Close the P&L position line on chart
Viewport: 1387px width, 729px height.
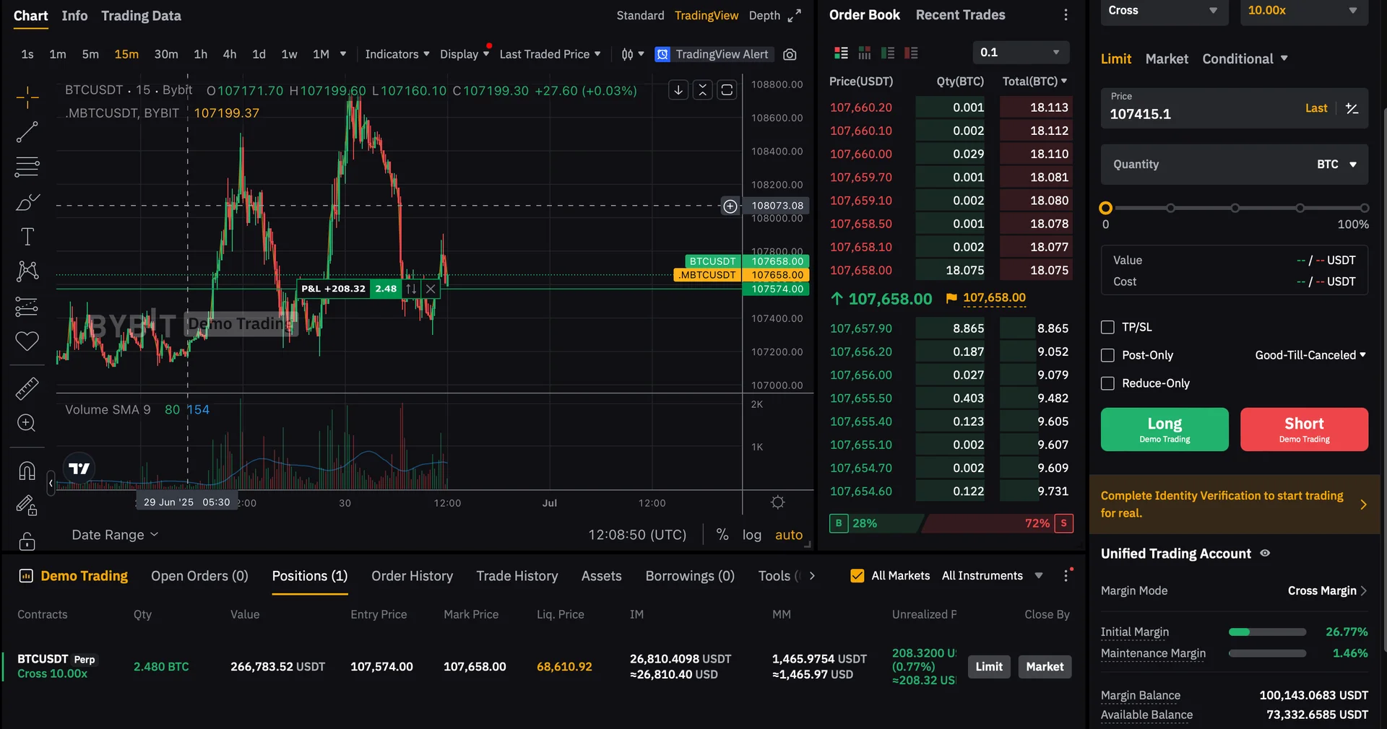coord(431,289)
